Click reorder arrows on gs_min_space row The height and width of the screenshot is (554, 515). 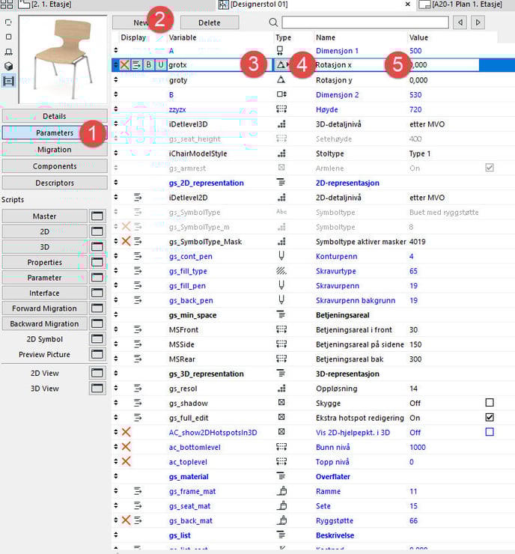pos(116,314)
